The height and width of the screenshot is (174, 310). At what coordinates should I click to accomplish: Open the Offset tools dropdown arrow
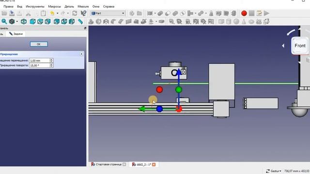(x=156, y=21)
